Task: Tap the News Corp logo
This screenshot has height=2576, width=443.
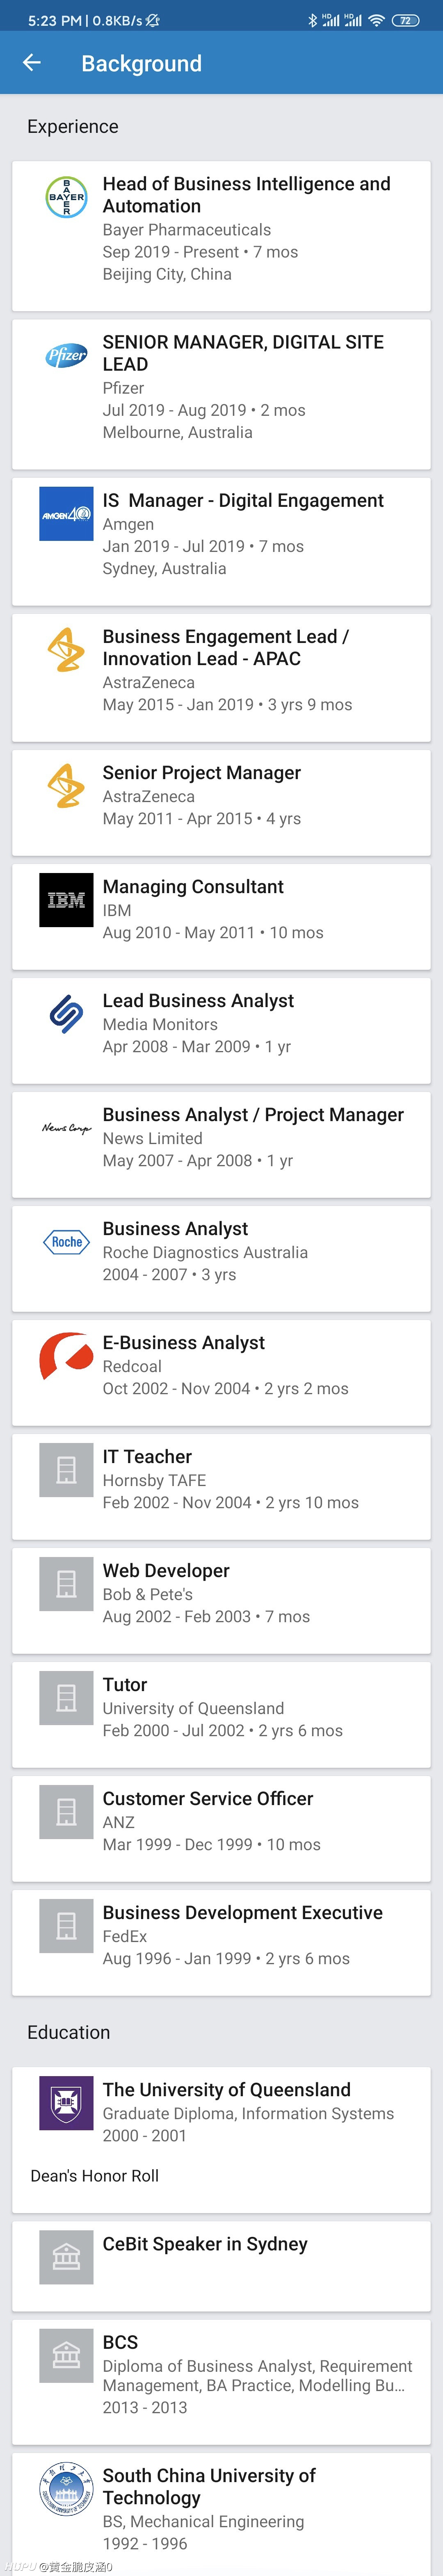Action: (x=66, y=1128)
